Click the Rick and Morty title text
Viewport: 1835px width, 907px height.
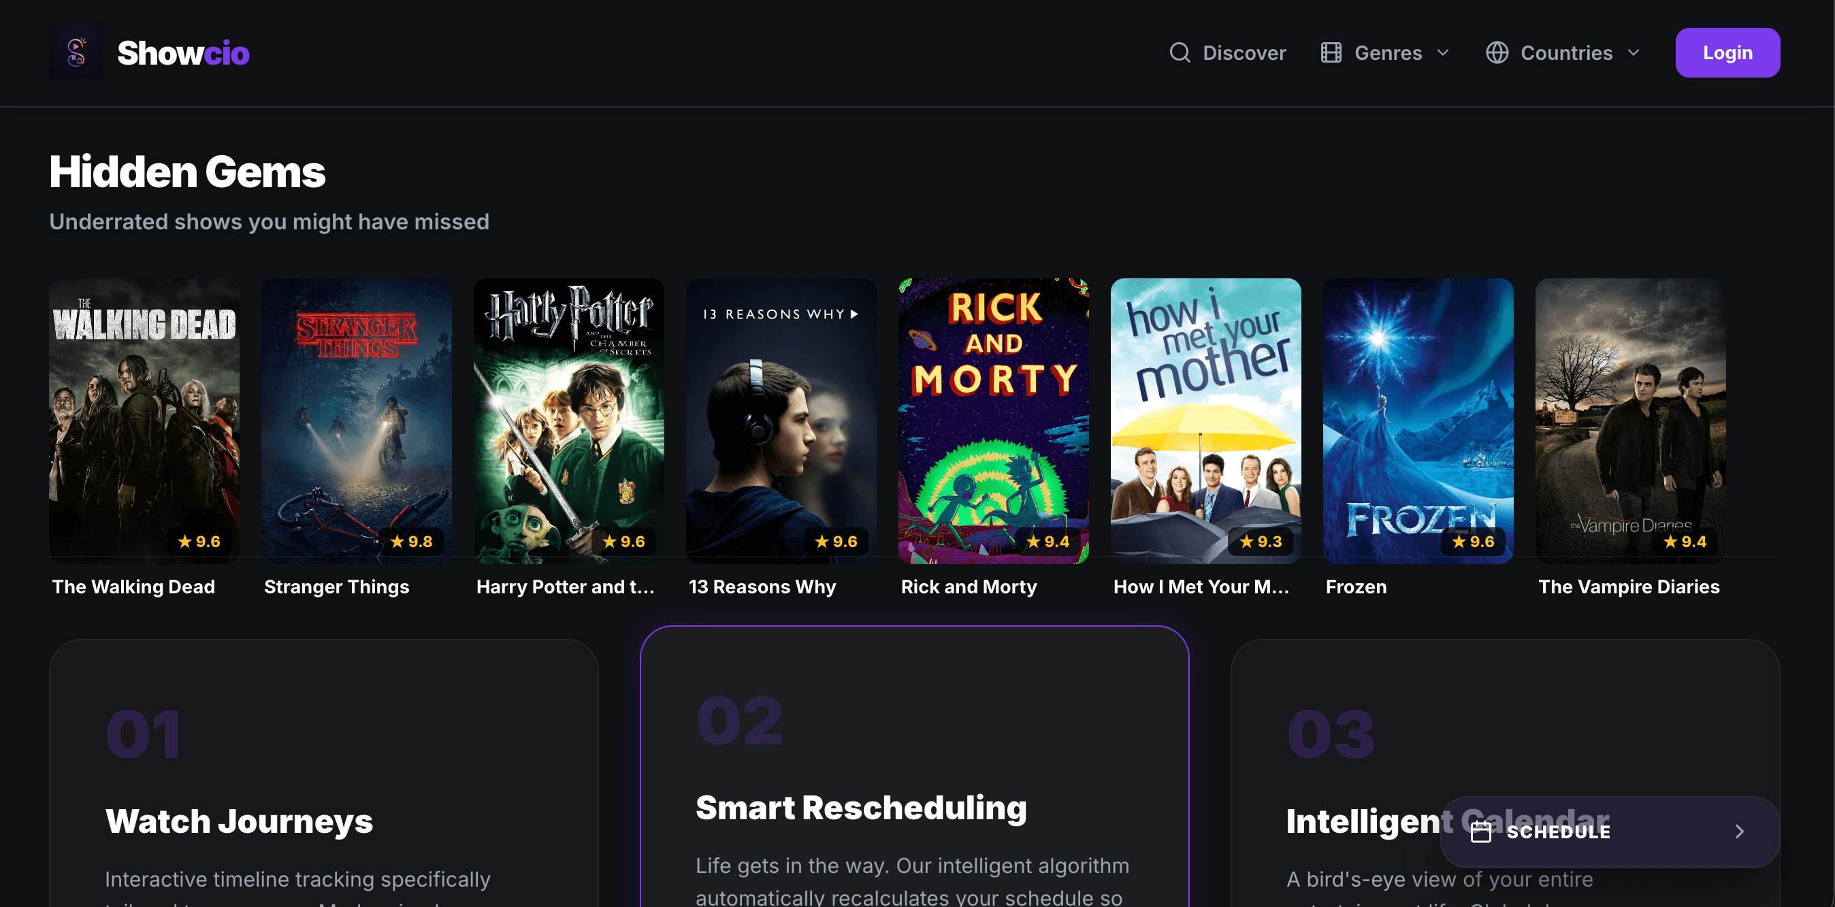[969, 587]
